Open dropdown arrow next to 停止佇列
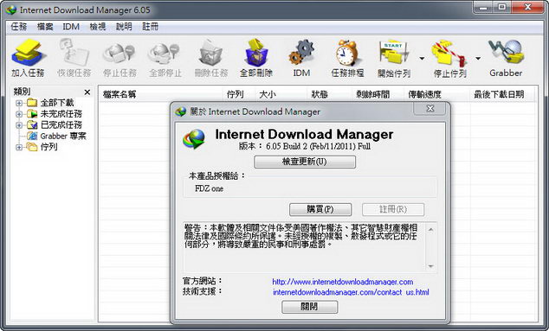549x331 pixels. (478, 59)
